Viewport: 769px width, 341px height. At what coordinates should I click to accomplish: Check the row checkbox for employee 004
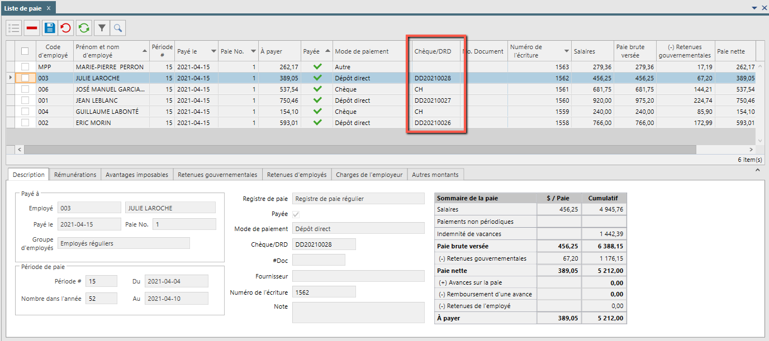pos(25,112)
